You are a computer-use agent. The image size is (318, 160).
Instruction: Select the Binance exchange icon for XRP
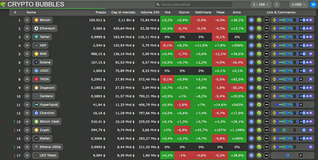(x=274, y=45)
